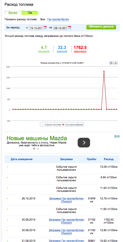Open the start date calendar picker icon
Screen dimensions: 123x242
point(45,27)
